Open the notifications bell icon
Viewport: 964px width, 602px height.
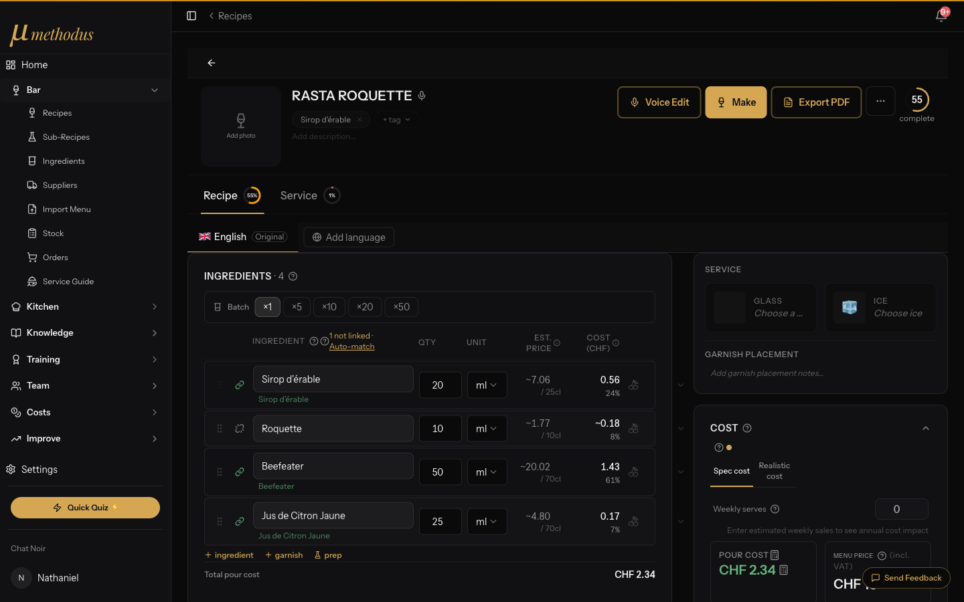941,15
